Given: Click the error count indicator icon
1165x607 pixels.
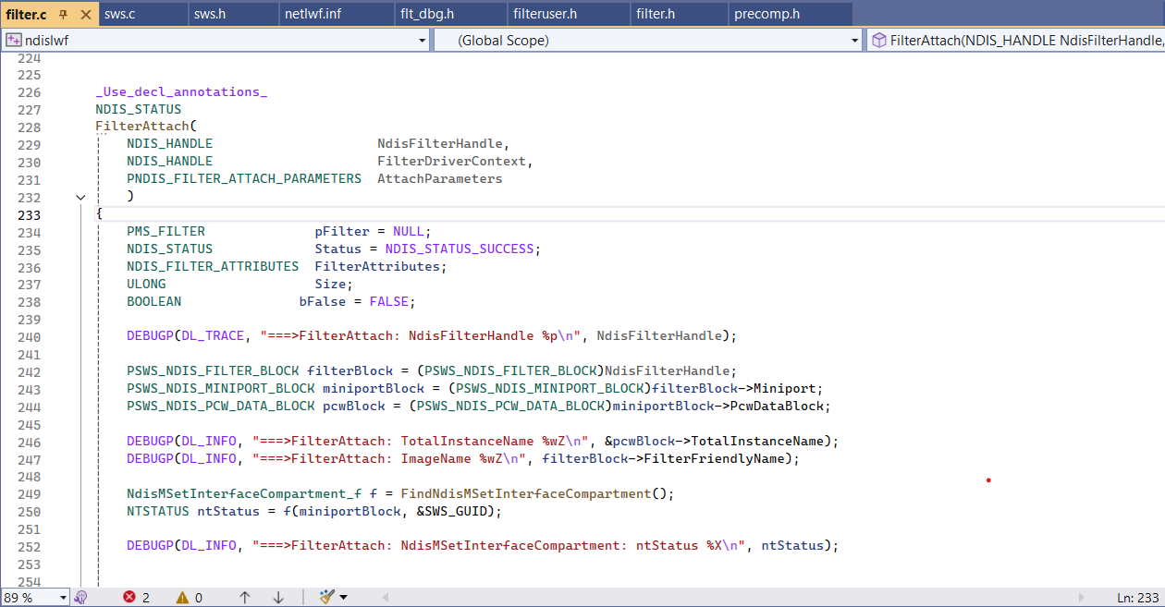Looking at the screenshot, I should (x=130, y=598).
